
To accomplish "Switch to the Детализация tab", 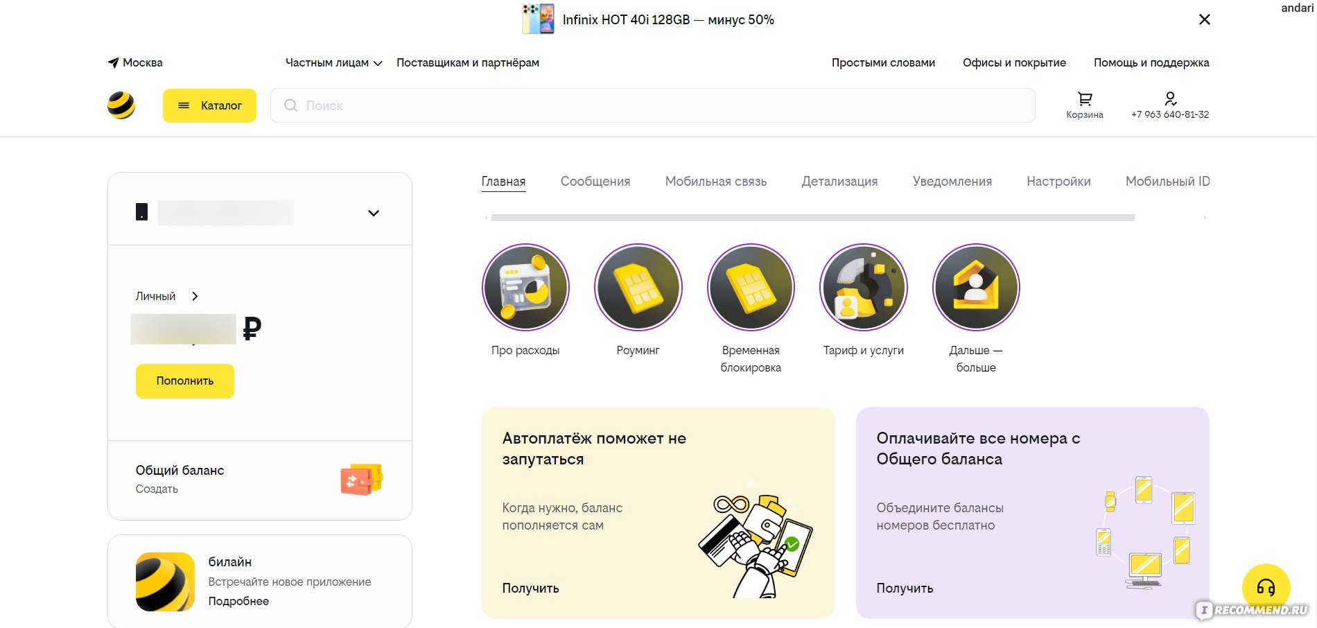I will (839, 182).
